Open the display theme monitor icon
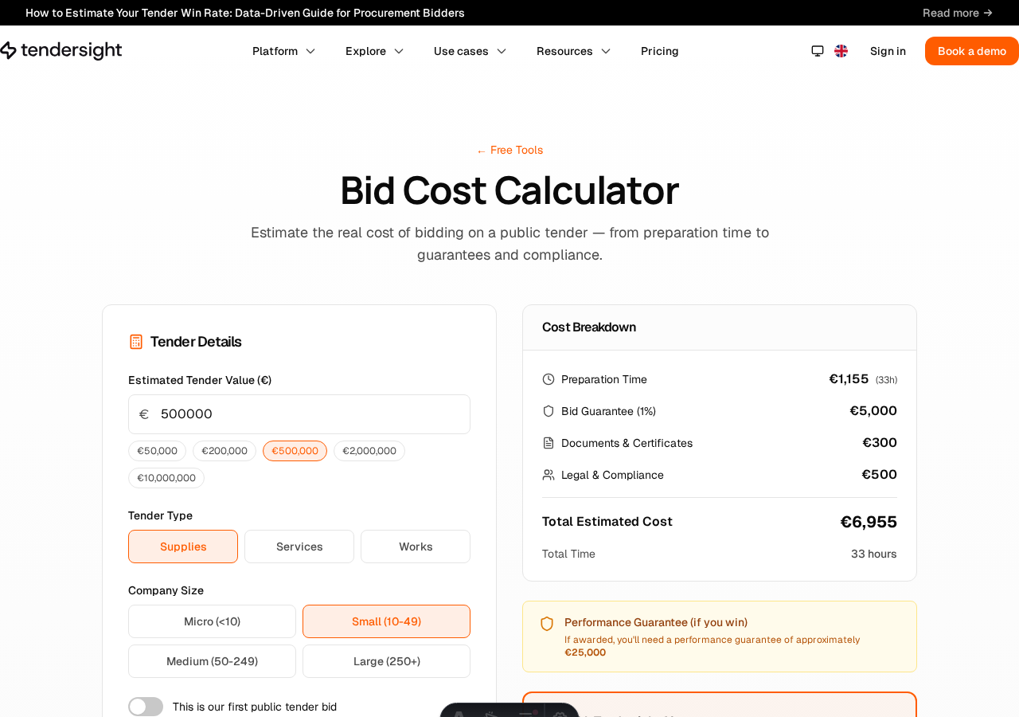 tap(818, 51)
